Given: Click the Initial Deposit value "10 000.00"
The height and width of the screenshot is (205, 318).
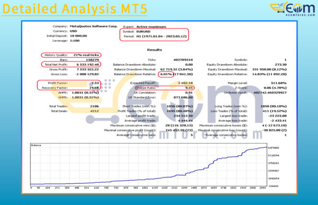Looking at the screenshot, I should click(78, 36).
